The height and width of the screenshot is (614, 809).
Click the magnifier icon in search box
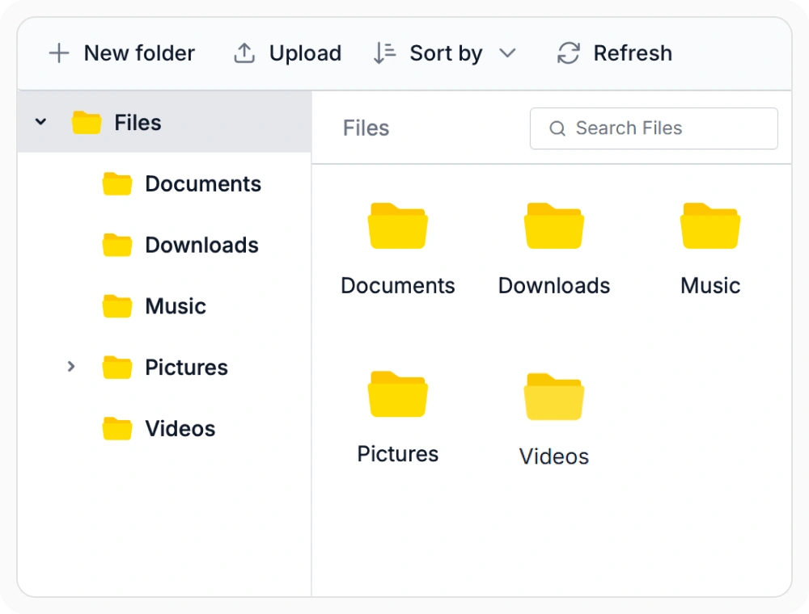point(557,128)
